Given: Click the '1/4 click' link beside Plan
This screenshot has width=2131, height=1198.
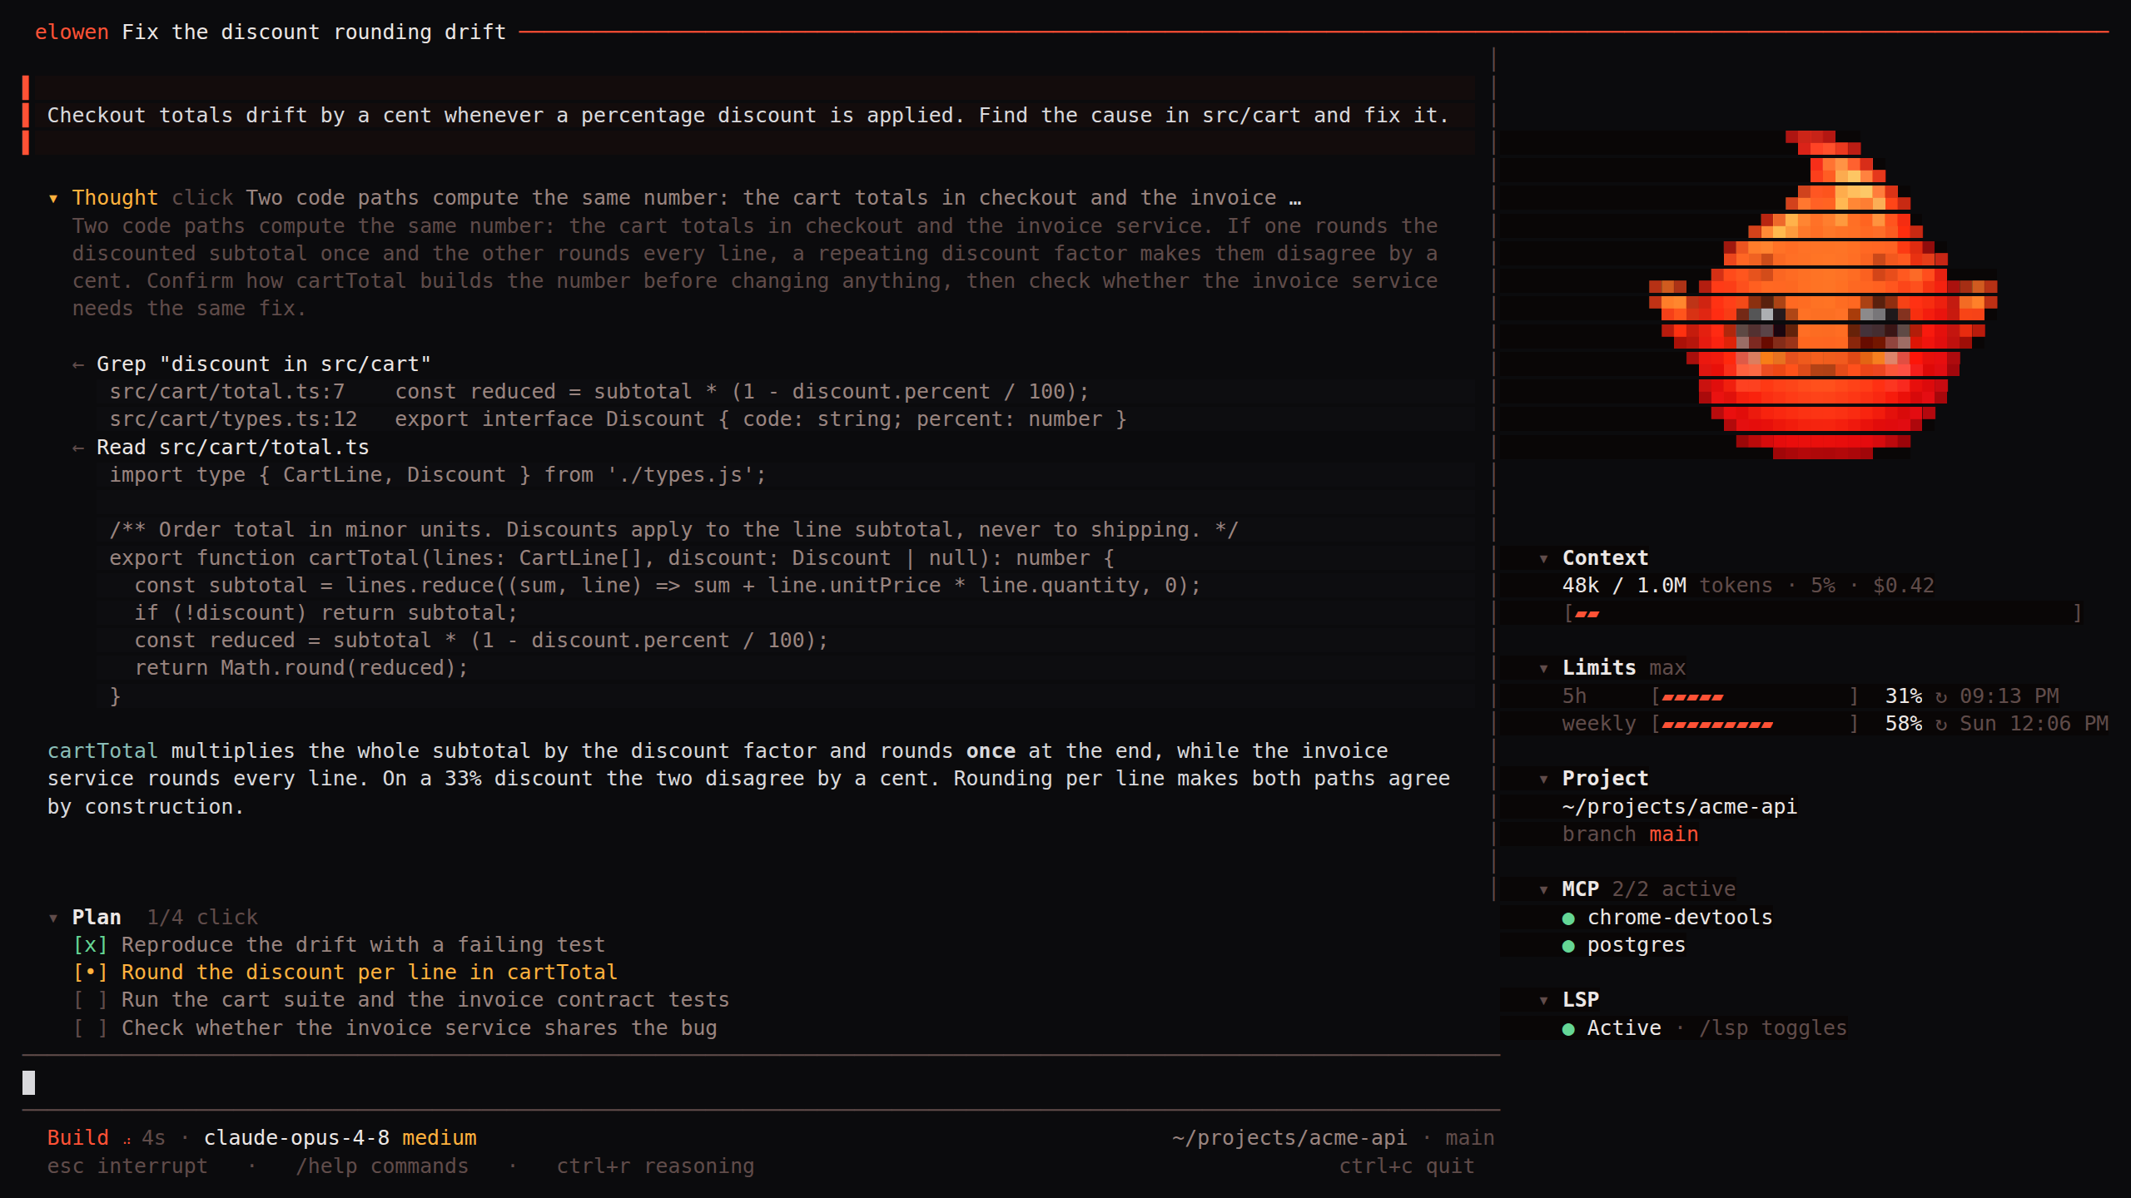Looking at the screenshot, I should (x=202, y=918).
